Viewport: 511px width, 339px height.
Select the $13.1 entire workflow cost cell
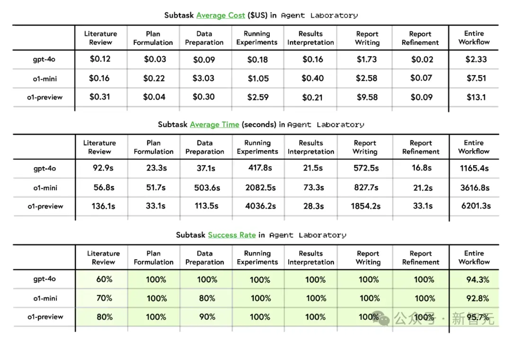click(476, 97)
